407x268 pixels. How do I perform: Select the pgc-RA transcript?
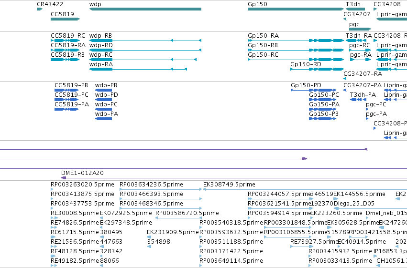point(361,60)
